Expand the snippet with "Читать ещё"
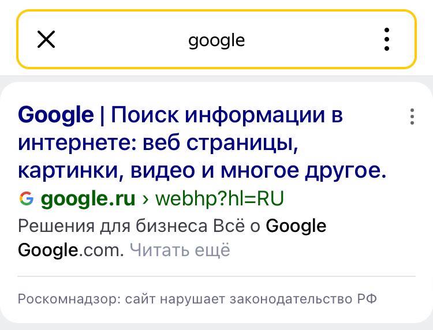 (x=180, y=250)
